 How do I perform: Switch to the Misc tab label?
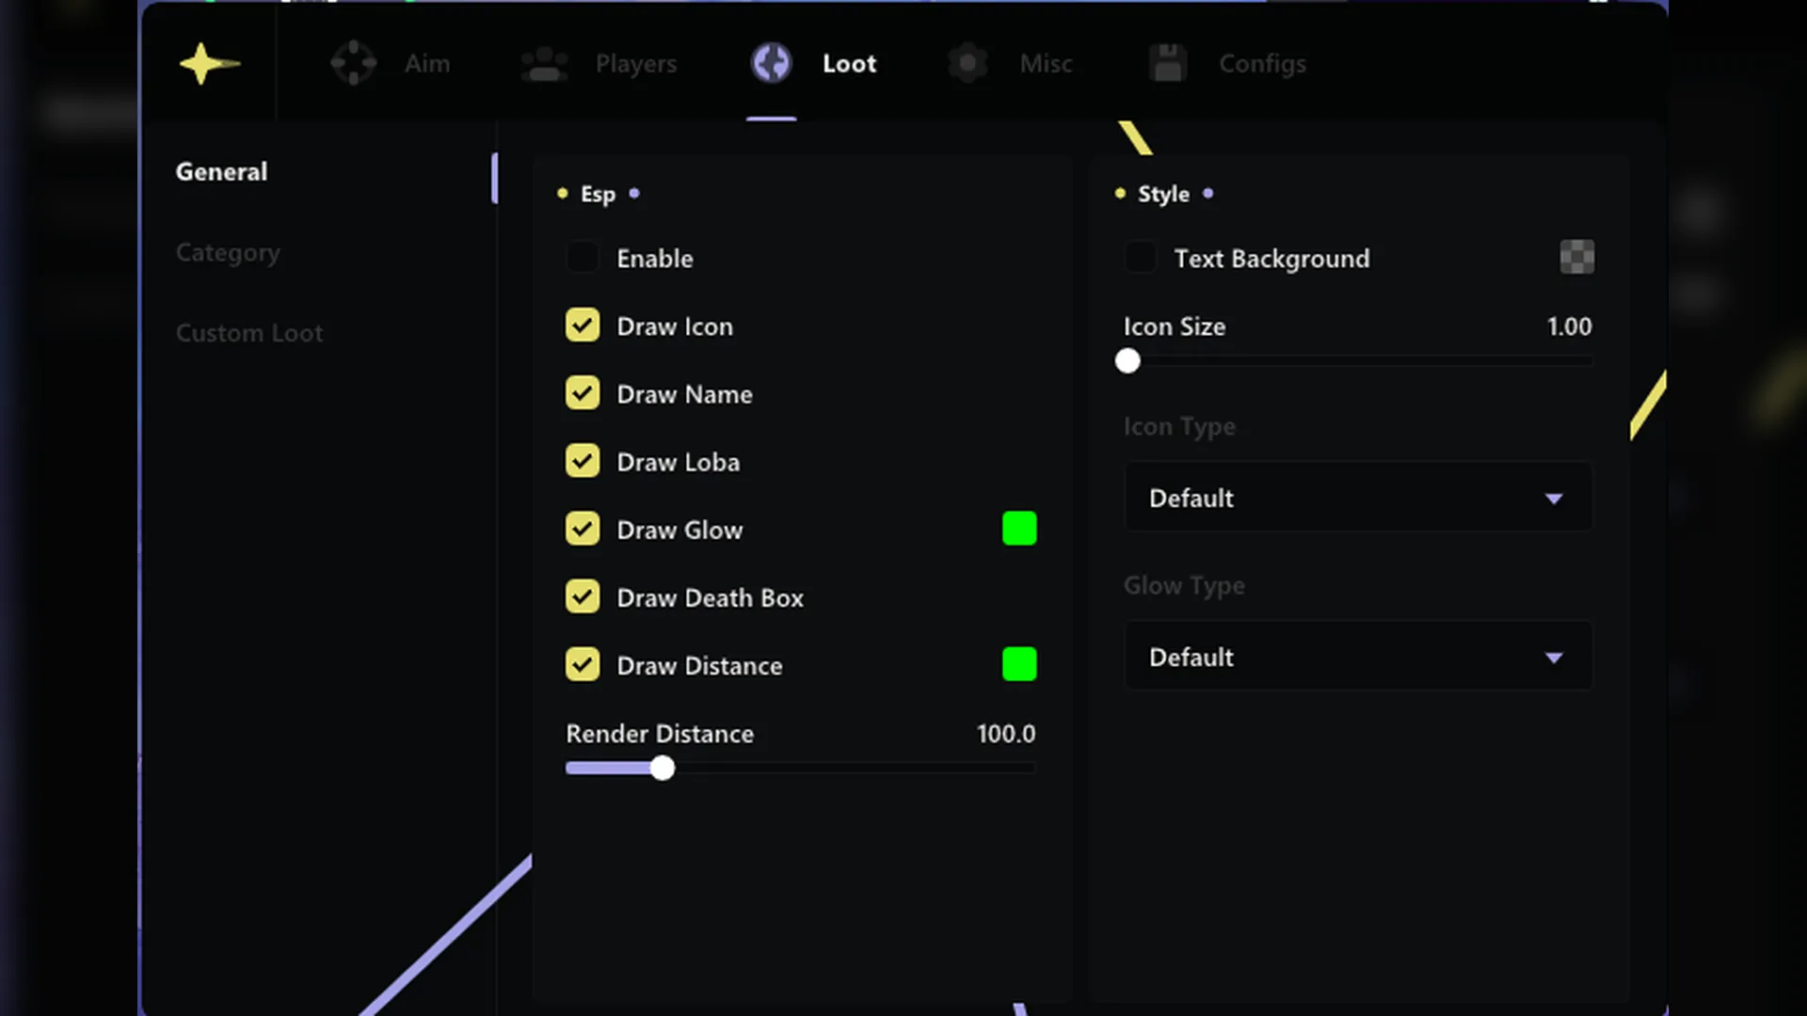[1046, 64]
